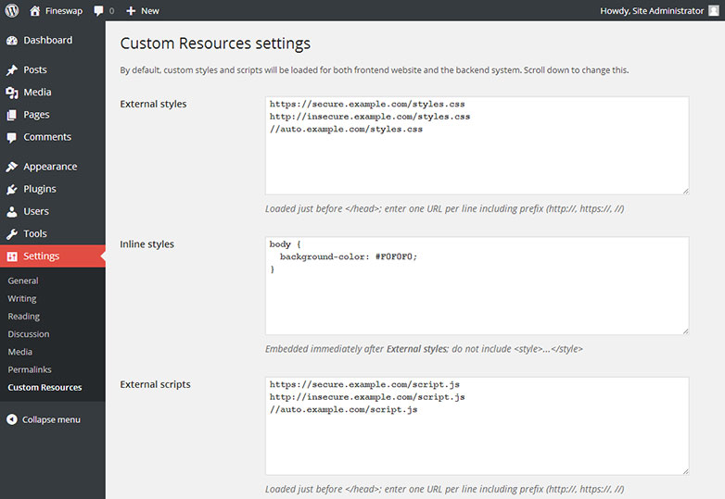The width and height of the screenshot is (725, 499).
Task: Click the Plugins plug icon
Action: 12,189
